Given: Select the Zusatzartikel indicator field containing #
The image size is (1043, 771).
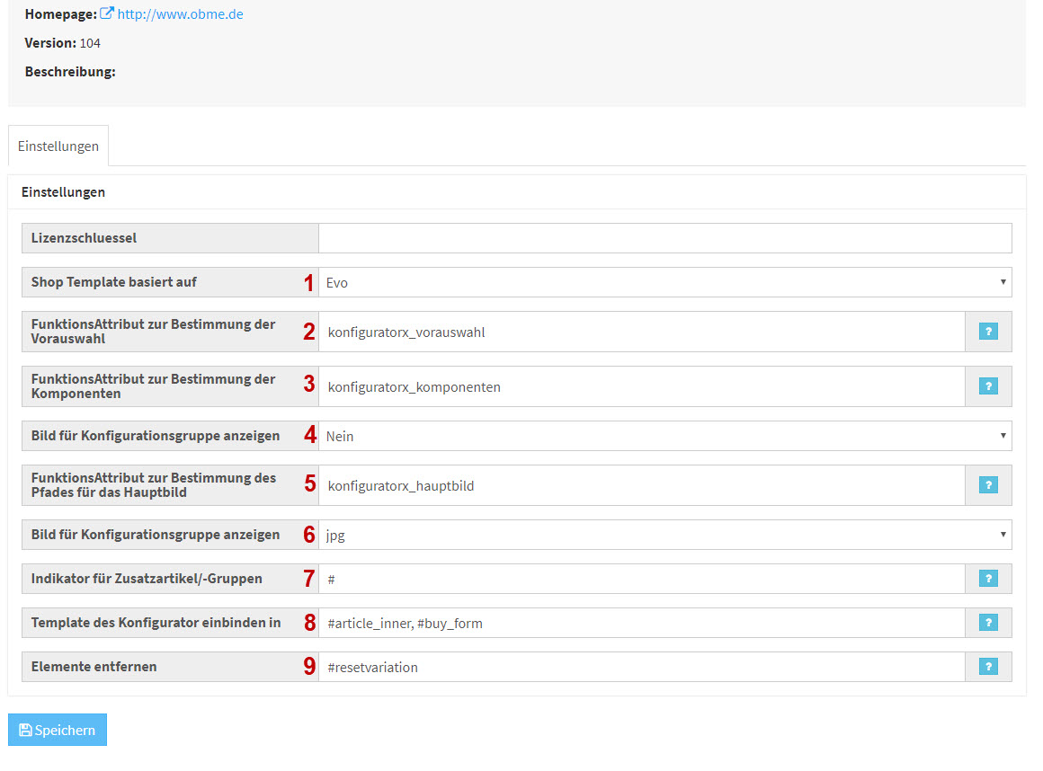Looking at the screenshot, I should tap(641, 579).
